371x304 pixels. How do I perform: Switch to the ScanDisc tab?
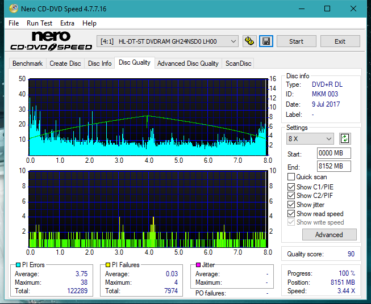coord(238,64)
